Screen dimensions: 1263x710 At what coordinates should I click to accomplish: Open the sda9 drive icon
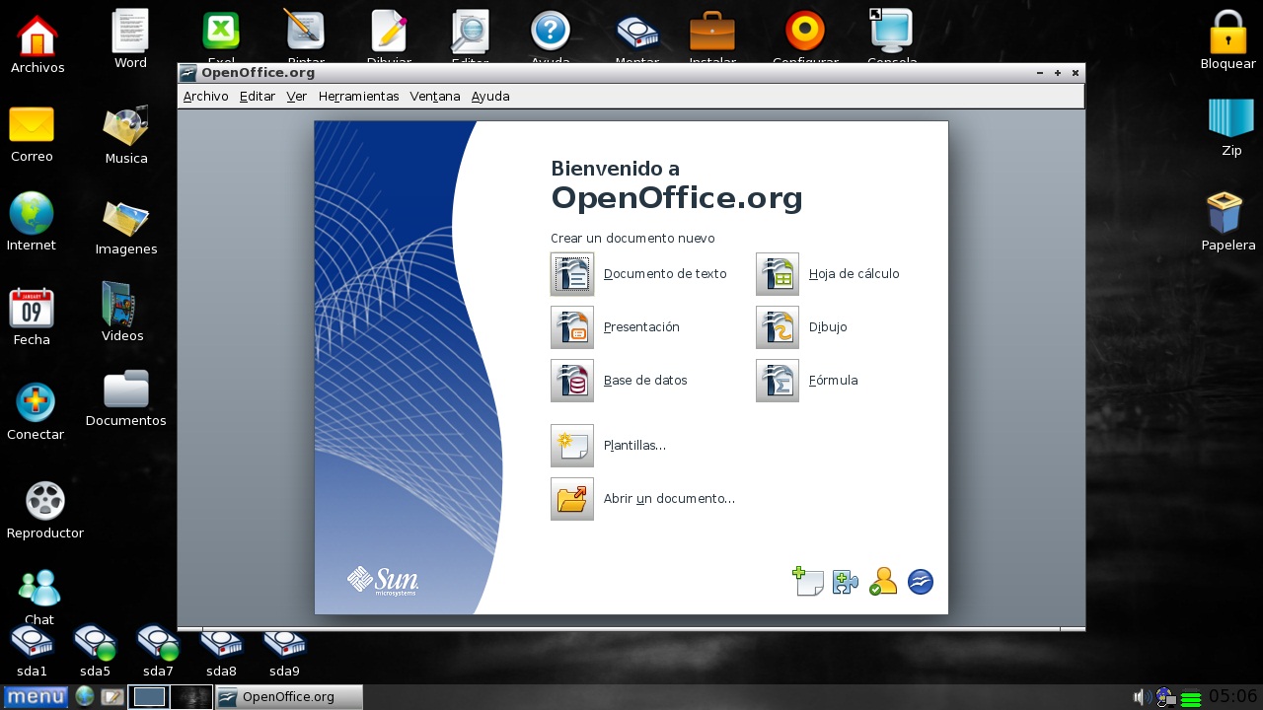click(x=284, y=642)
